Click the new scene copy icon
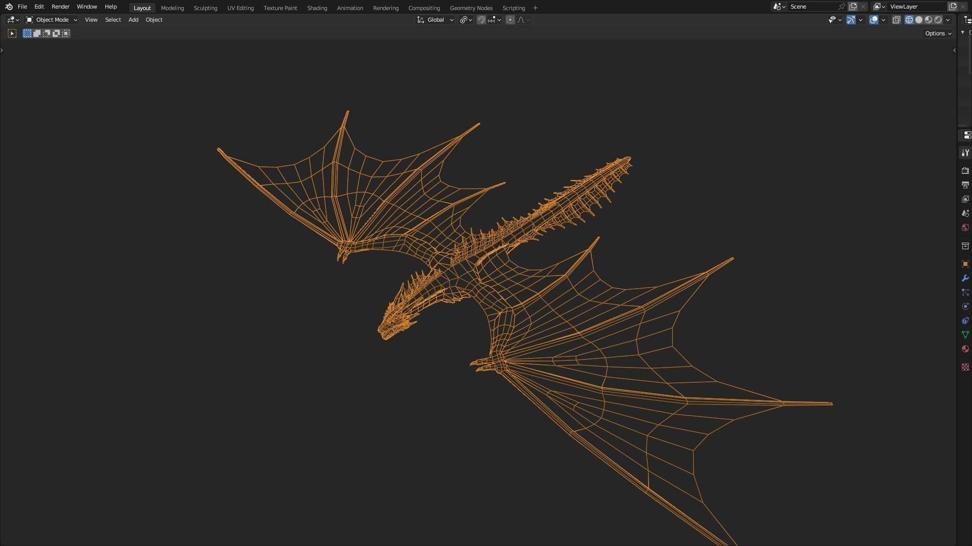Viewport: 972px width, 546px height. click(x=853, y=7)
